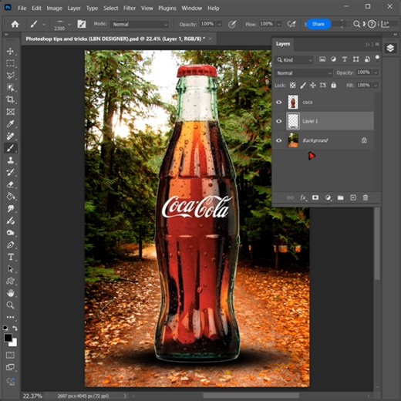Screen dimensions: 401x401
Task: Select the Hand tool
Action: point(10,293)
